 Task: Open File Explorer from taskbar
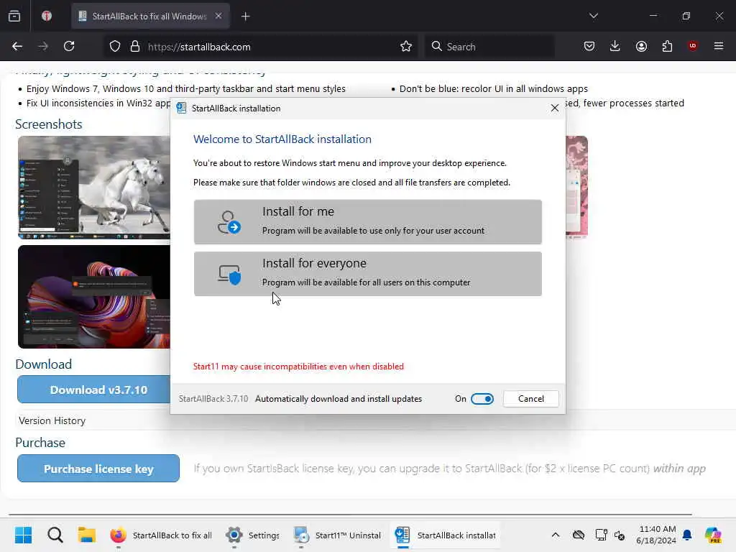86,535
